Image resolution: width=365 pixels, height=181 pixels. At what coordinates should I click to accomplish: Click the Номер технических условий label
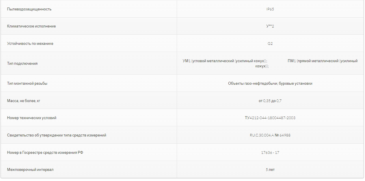pos(32,118)
